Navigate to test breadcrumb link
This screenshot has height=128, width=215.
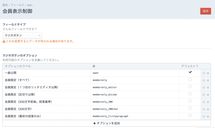coord(29,5)
